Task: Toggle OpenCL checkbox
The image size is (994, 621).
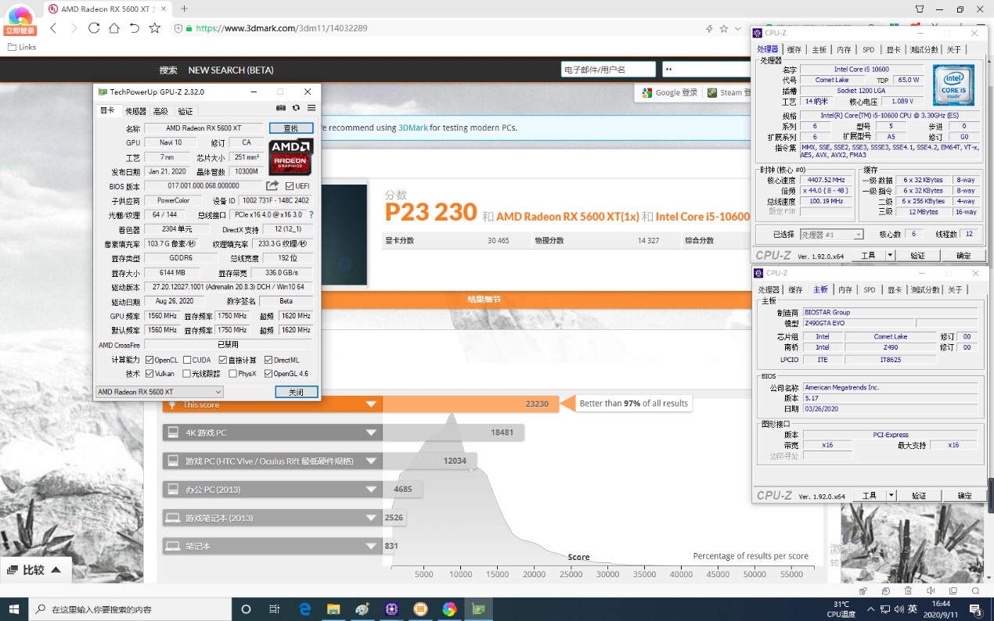Action: [149, 360]
